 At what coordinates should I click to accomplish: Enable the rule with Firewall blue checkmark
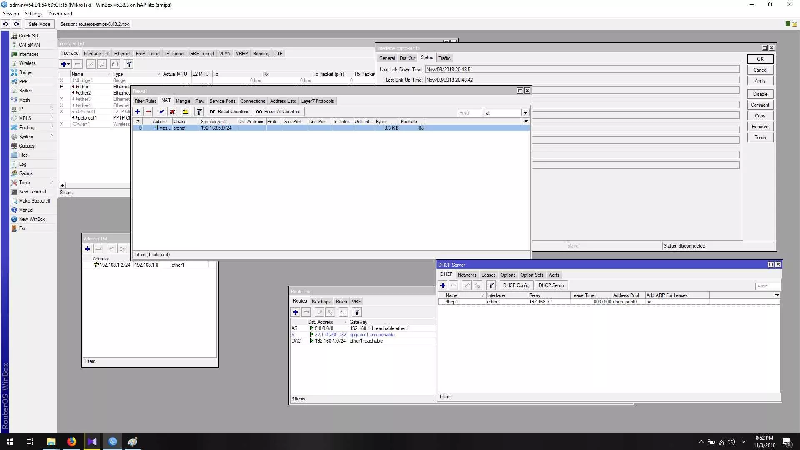coord(162,112)
